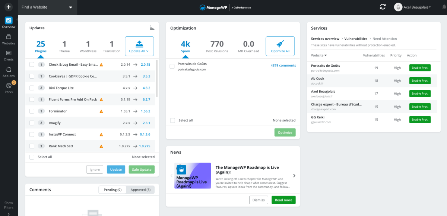Click the Read more button
This screenshot has height=216, width=447.
point(283,200)
